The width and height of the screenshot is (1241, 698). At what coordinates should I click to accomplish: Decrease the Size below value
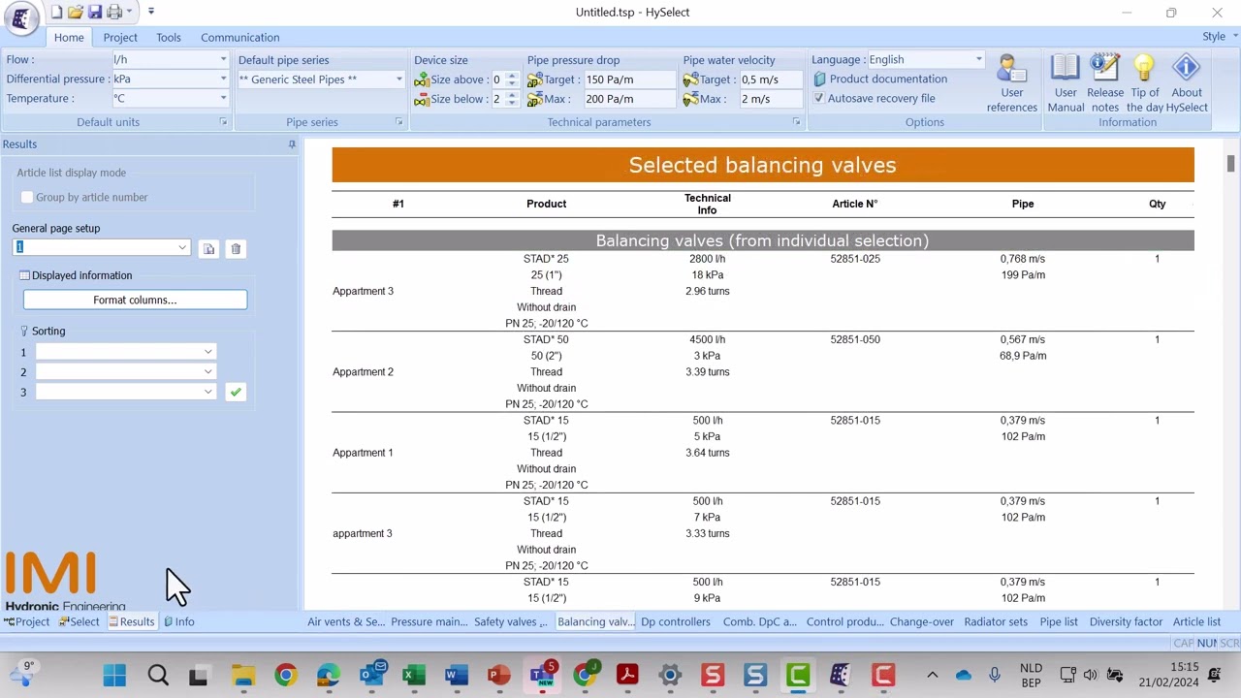pyautogui.click(x=512, y=103)
